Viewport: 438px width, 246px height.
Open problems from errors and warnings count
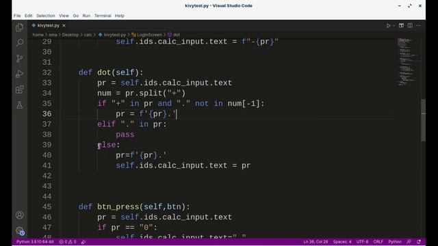tap(68, 242)
